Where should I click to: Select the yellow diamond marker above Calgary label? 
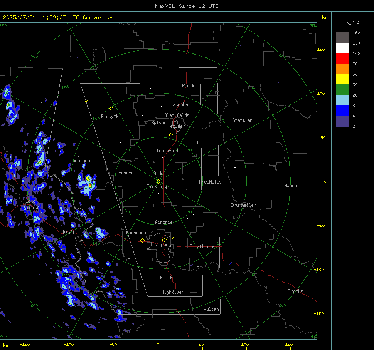pyautogui.click(x=164, y=240)
